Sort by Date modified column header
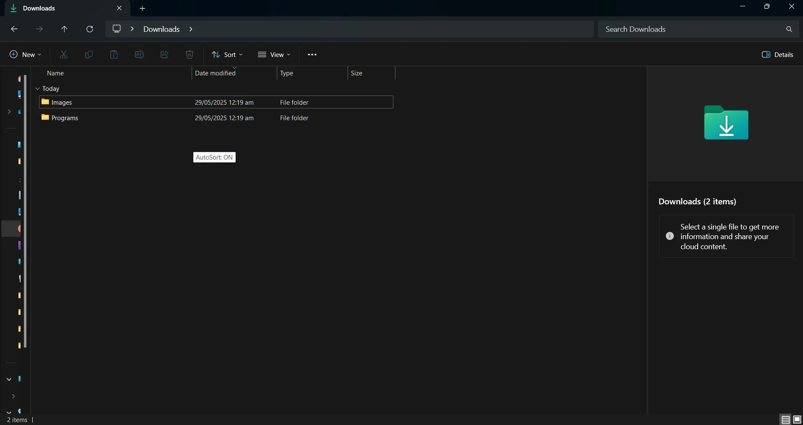Image resolution: width=803 pixels, height=425 pixels. tap(216, 73)
